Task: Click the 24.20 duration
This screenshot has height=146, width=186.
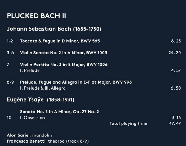Action: coord(175,53)
